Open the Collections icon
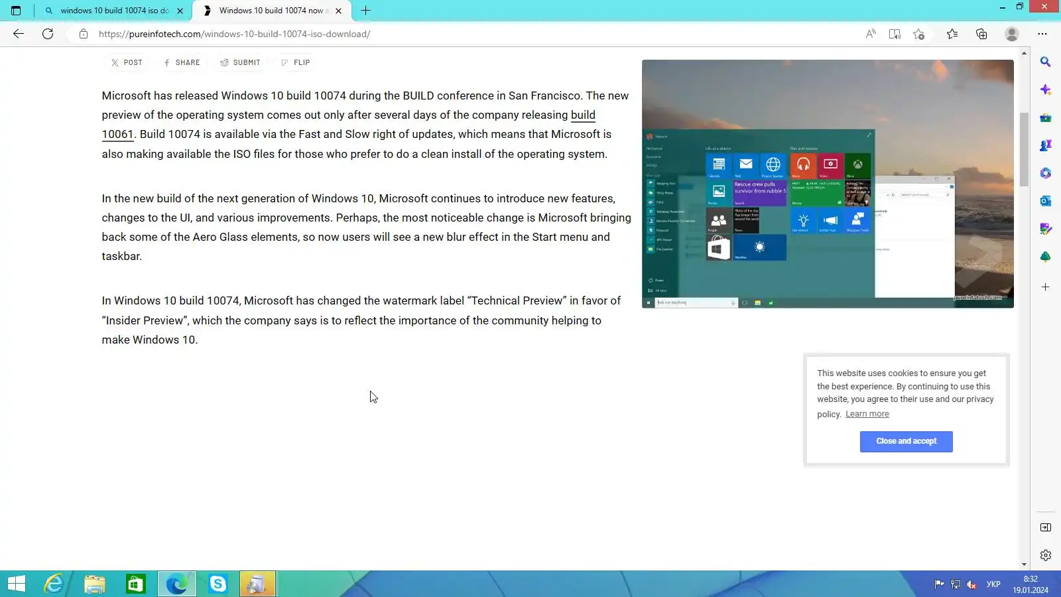Image resolution: width=1061 pixels, height=597 pixels. [x=981, y=34]
